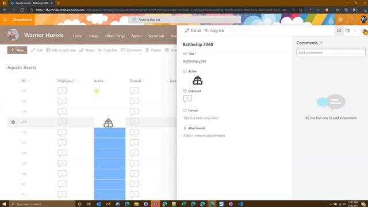Click the Format bubble icon in row 101
This screenshot has height=207, width=368.
(x=134, y=91)
